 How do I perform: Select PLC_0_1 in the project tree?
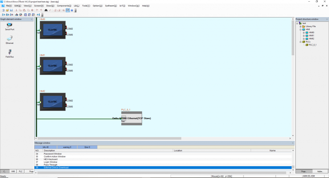(x=312, y=45)
